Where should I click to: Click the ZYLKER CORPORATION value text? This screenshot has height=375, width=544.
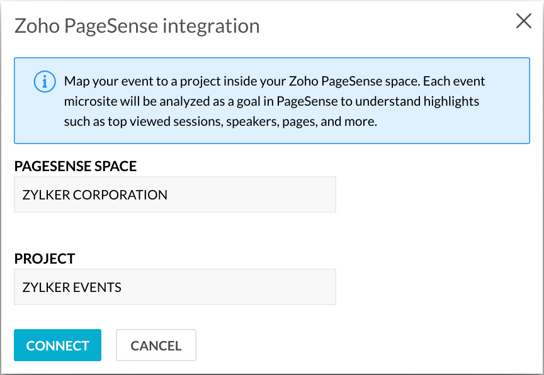(x=95, y=194)
